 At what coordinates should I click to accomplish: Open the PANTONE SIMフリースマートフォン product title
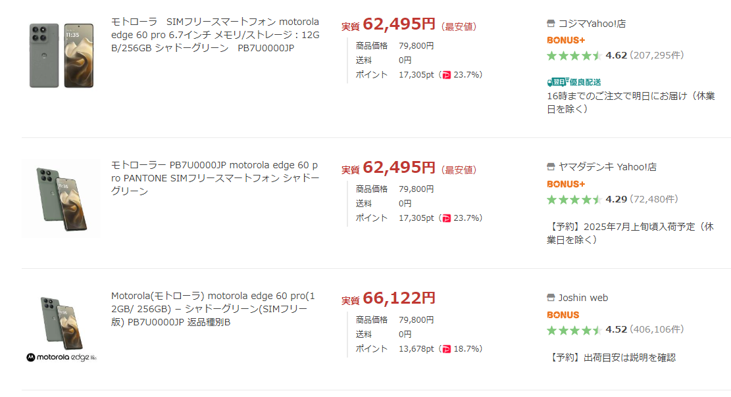pyautogui.click(x=215, y=178)
